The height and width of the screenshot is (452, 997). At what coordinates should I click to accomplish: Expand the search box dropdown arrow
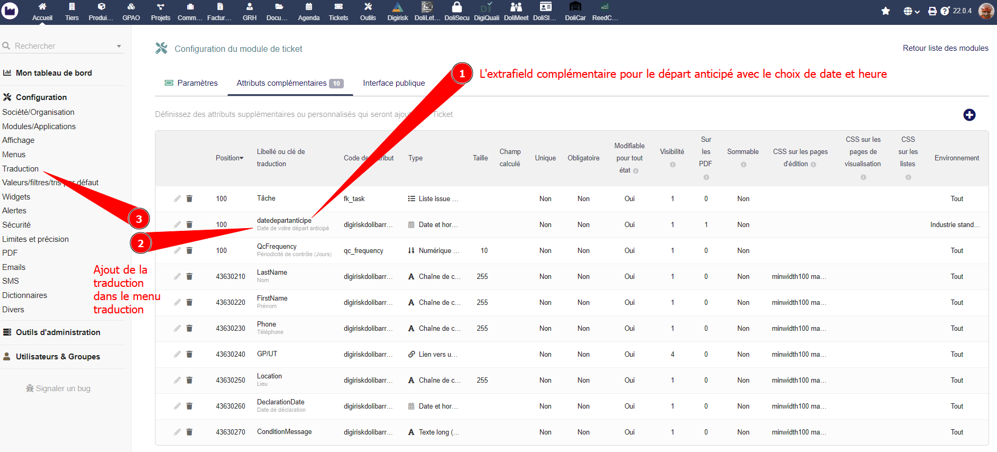119,46
